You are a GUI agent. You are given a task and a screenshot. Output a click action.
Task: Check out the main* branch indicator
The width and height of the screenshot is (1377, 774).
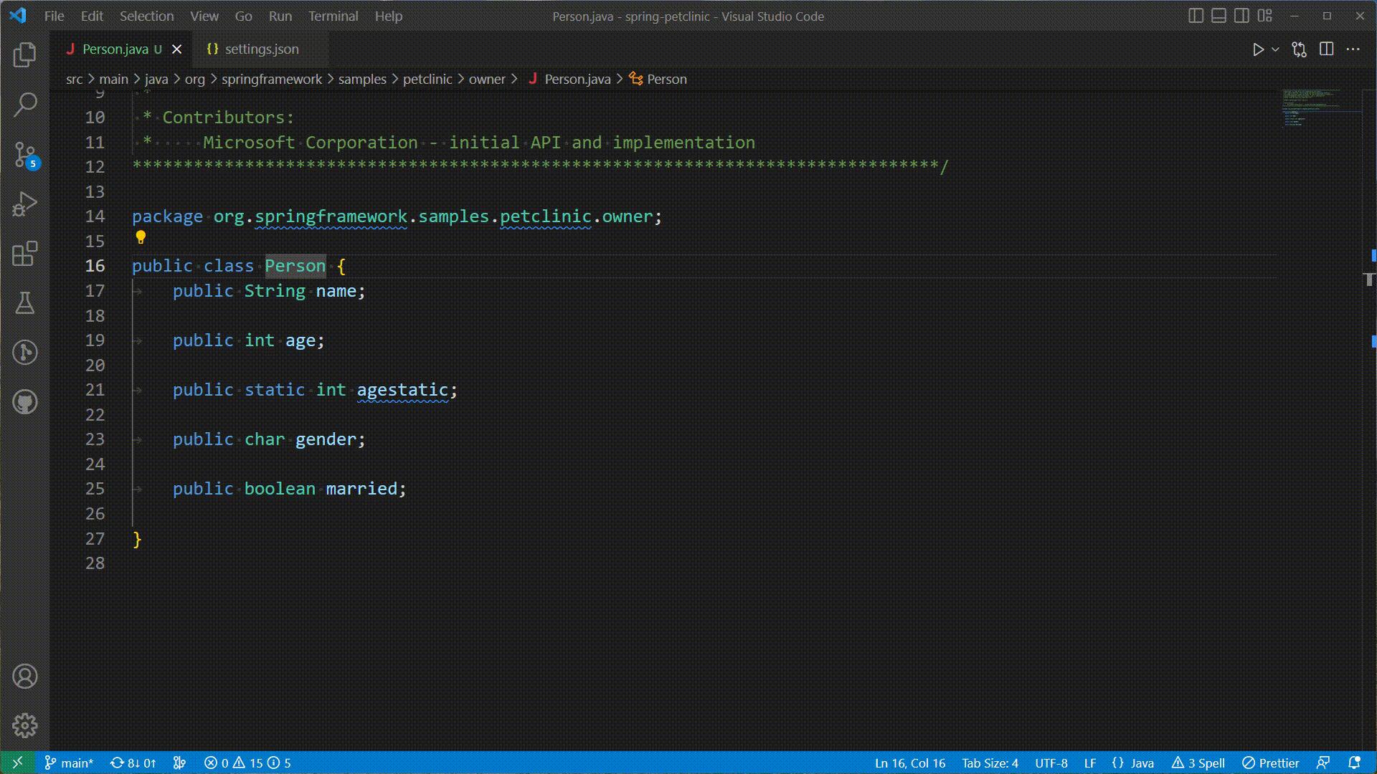click(69, 763)
